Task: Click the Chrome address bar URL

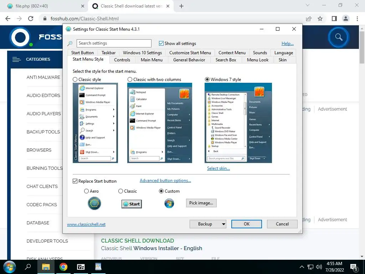Action: [84, 19]
